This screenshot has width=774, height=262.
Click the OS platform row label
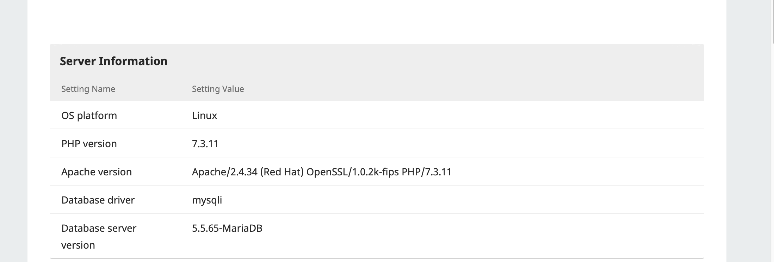89,116
